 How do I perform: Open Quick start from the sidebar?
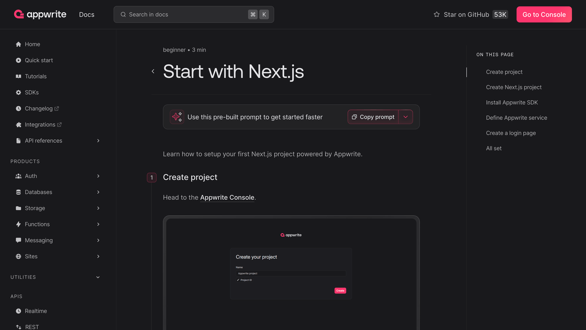(39, 60)
